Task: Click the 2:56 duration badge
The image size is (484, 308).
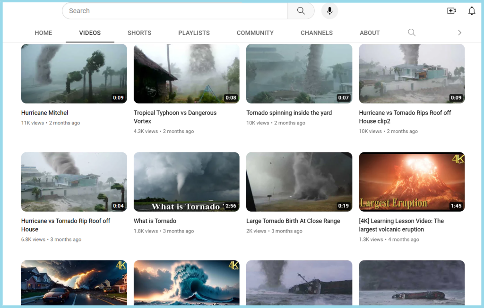Action: tap(231, 206)
